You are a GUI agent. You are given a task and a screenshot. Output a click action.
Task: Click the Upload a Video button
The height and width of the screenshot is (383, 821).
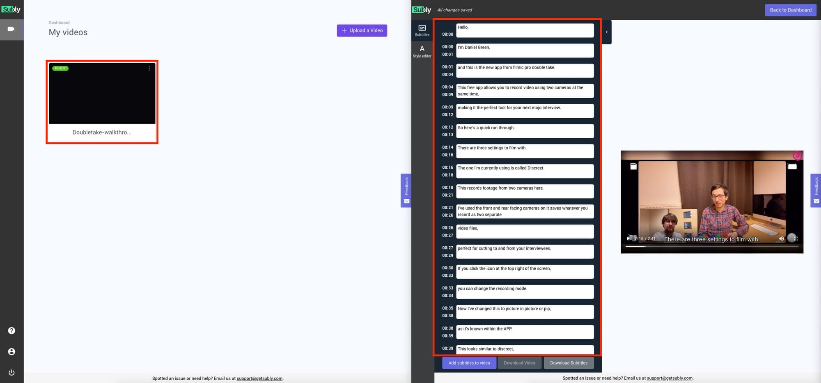click(362, 30)
